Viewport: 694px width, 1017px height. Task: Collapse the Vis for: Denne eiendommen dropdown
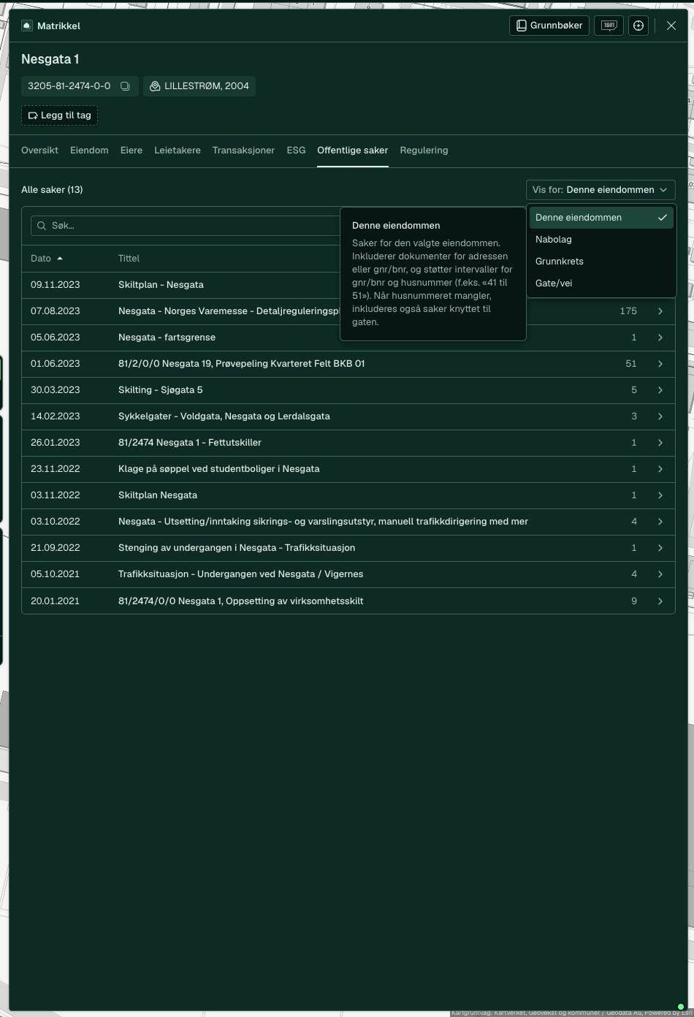click(600, 190)
